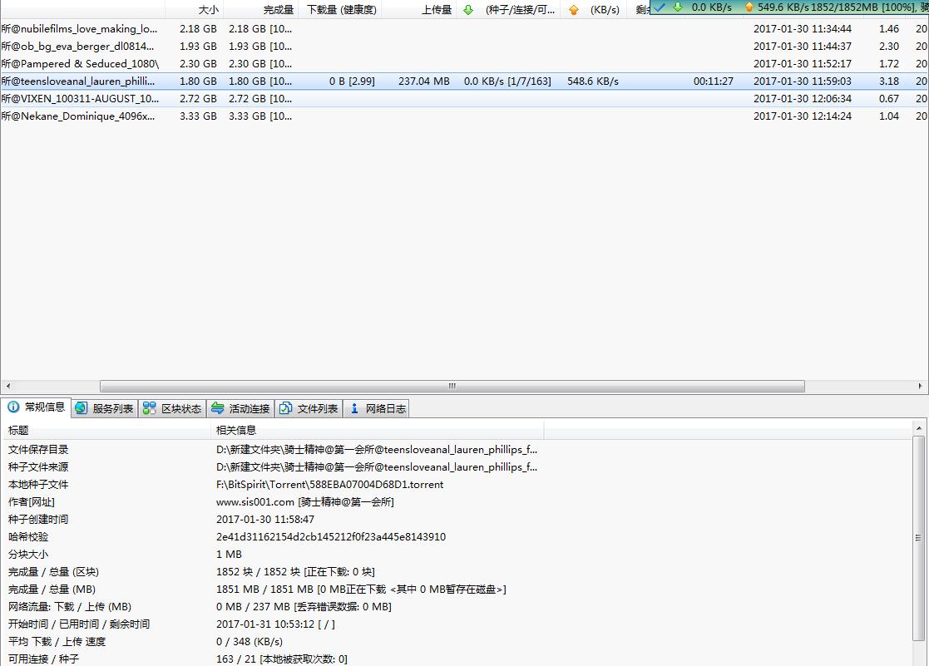
Task: Click the colored blocks icon for 区块状态
Action: coord(149,408)
